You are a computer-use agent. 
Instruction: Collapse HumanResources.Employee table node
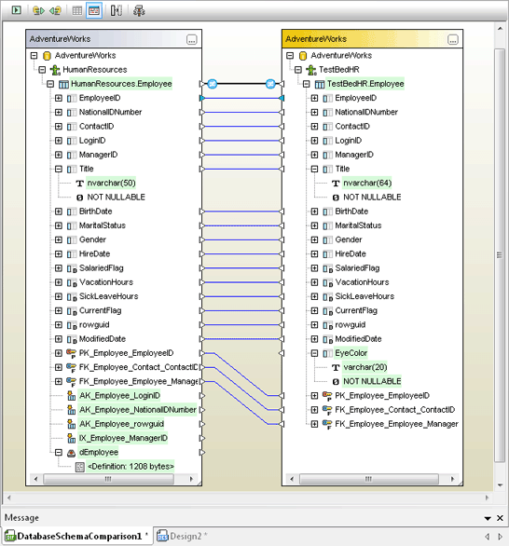click(x=50, y=84)
